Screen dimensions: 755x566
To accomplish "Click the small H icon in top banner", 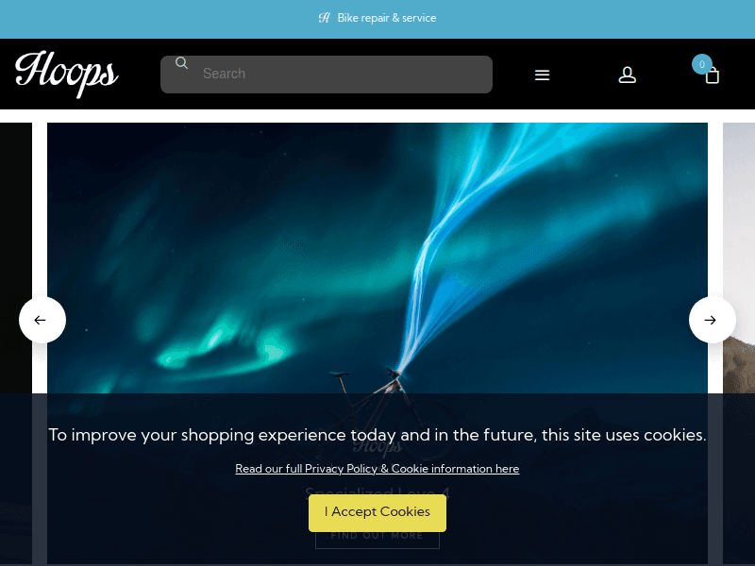I will (x=324, y=18).
